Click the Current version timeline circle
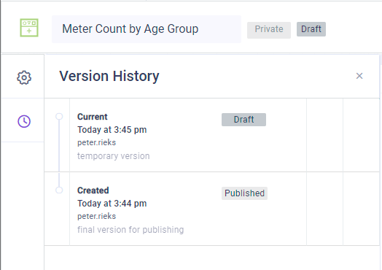The image size is (382, 270). click(59, 116)
